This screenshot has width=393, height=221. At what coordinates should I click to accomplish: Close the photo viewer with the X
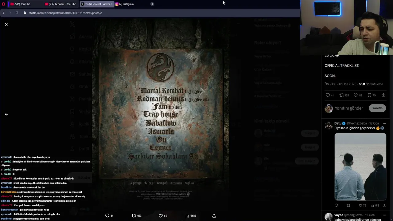[6, 24]
